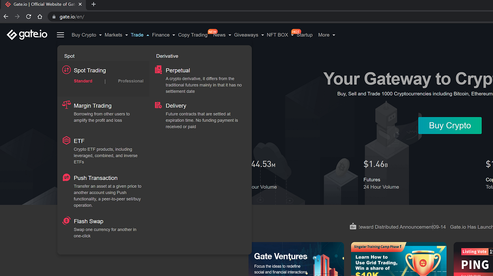The image size is (493, 276).
Task: Open the Grid Trading training camp banner
Action: pyautogui.click(x=399, y=259)
